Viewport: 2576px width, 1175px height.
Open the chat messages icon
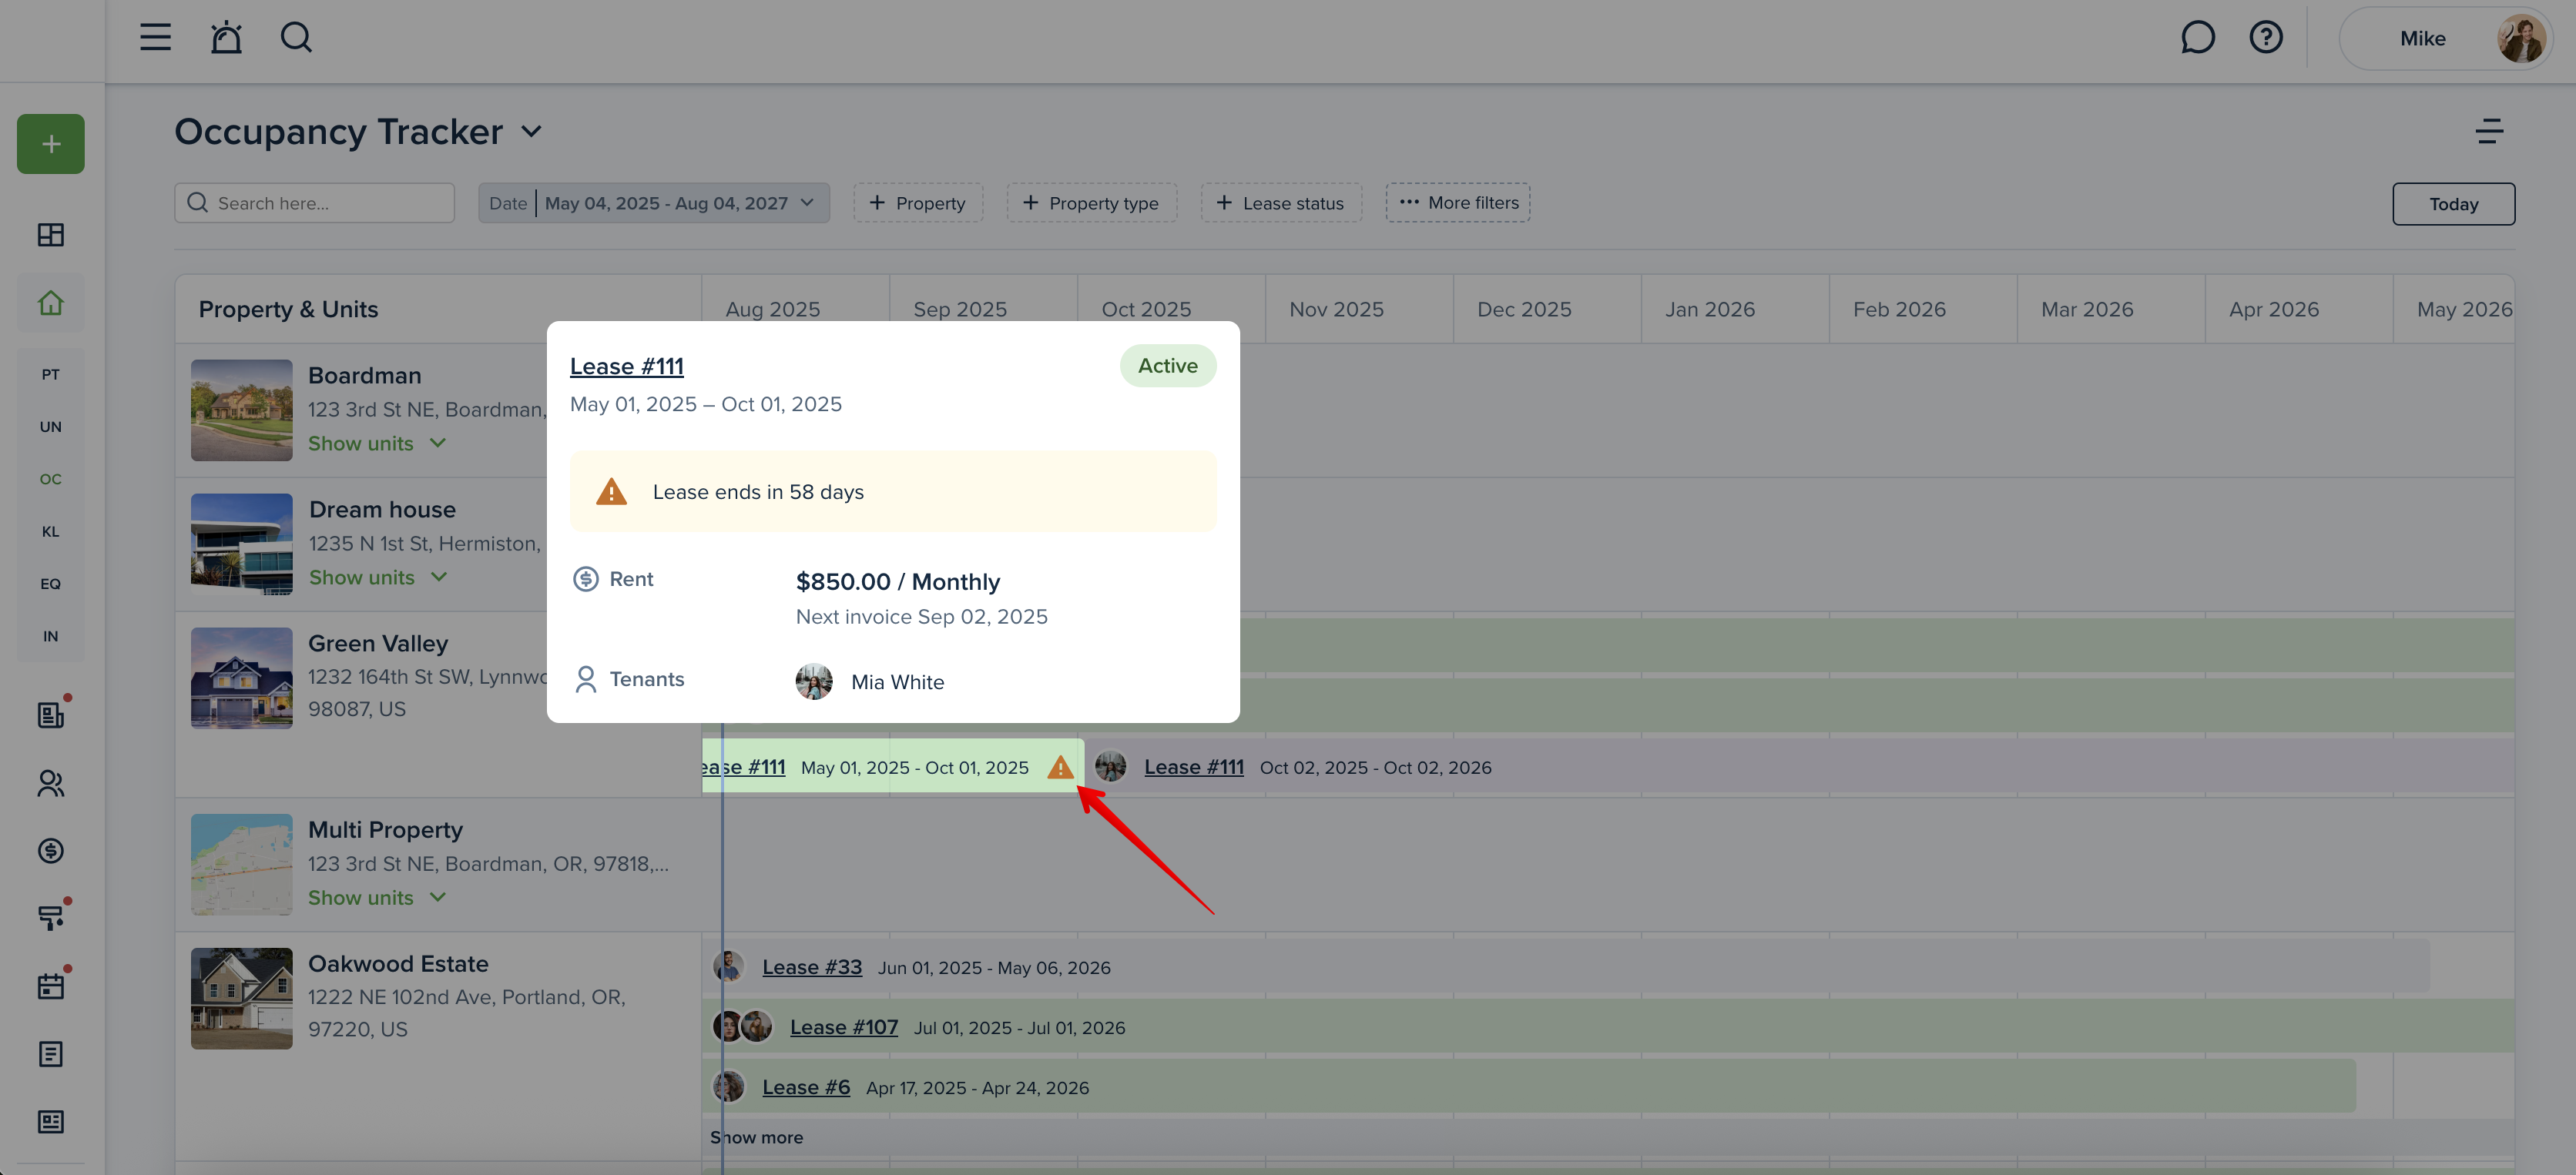[2197, 38]
